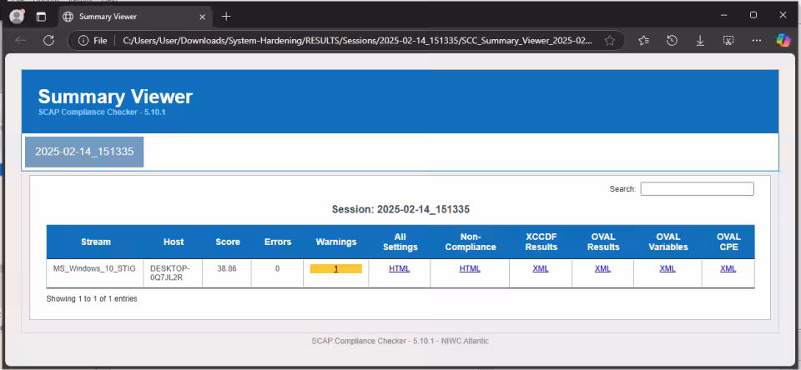Open the tab actions menu icon

tap(41, 16)
